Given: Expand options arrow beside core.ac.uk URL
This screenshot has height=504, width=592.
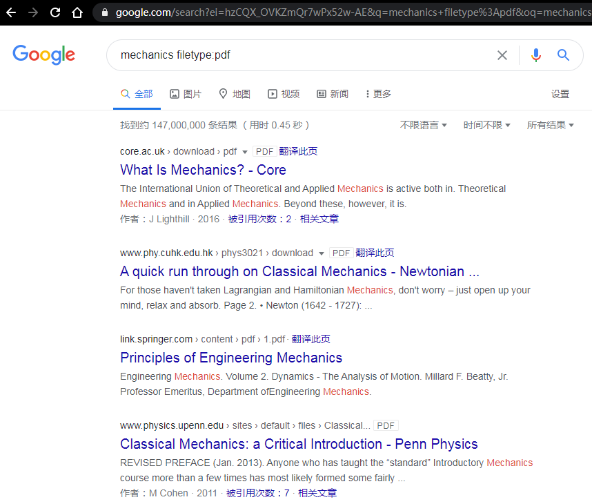Looking at the screenshot, I should (x=245, y=152).
